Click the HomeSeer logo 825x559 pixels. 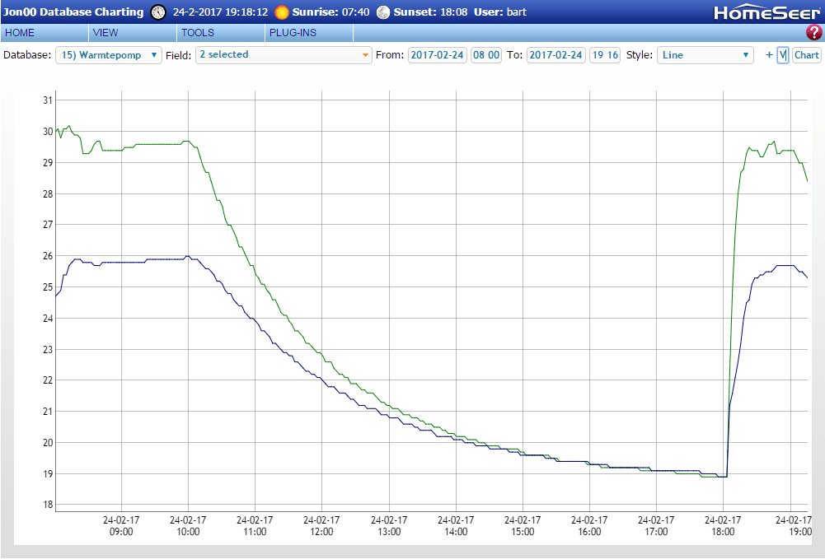pyautogui.click(x=766, y=12)
